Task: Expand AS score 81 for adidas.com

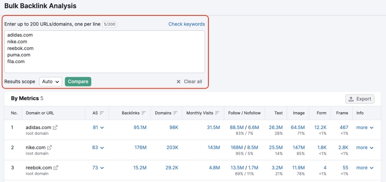Action: point(98,128)
